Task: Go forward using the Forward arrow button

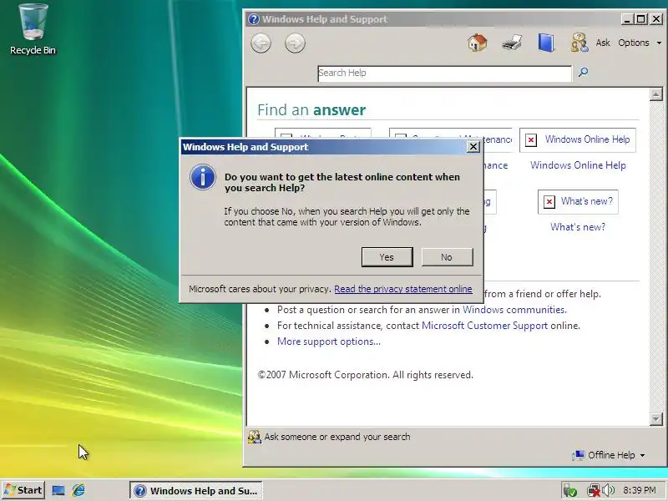Action: click(295, 43)
